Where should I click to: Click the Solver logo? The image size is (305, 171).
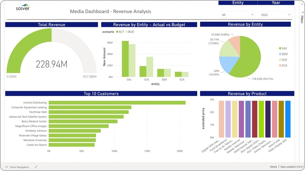pos(22,7)
